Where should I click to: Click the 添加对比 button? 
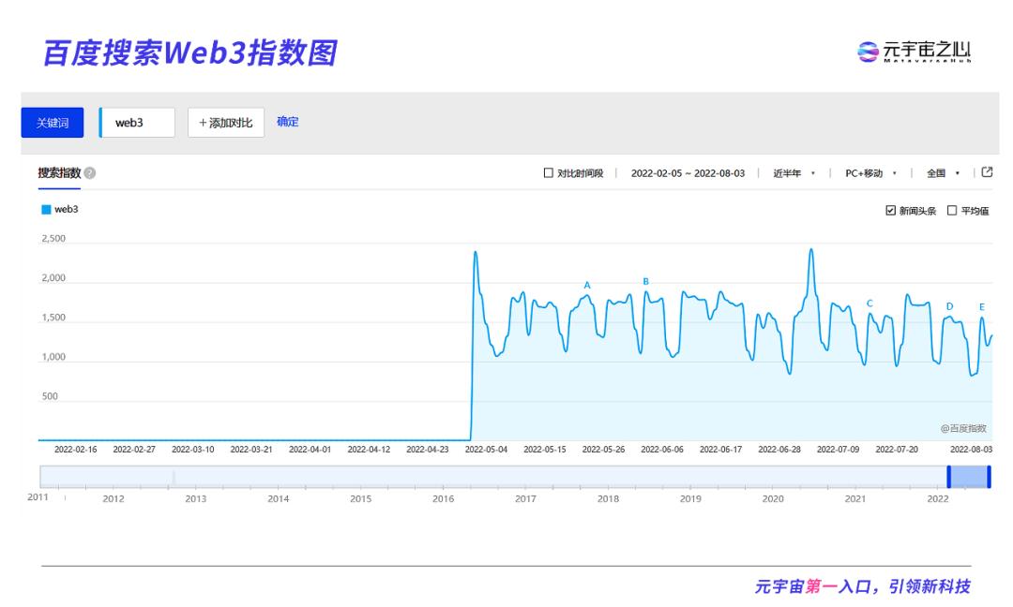click(x=226, y=123)
